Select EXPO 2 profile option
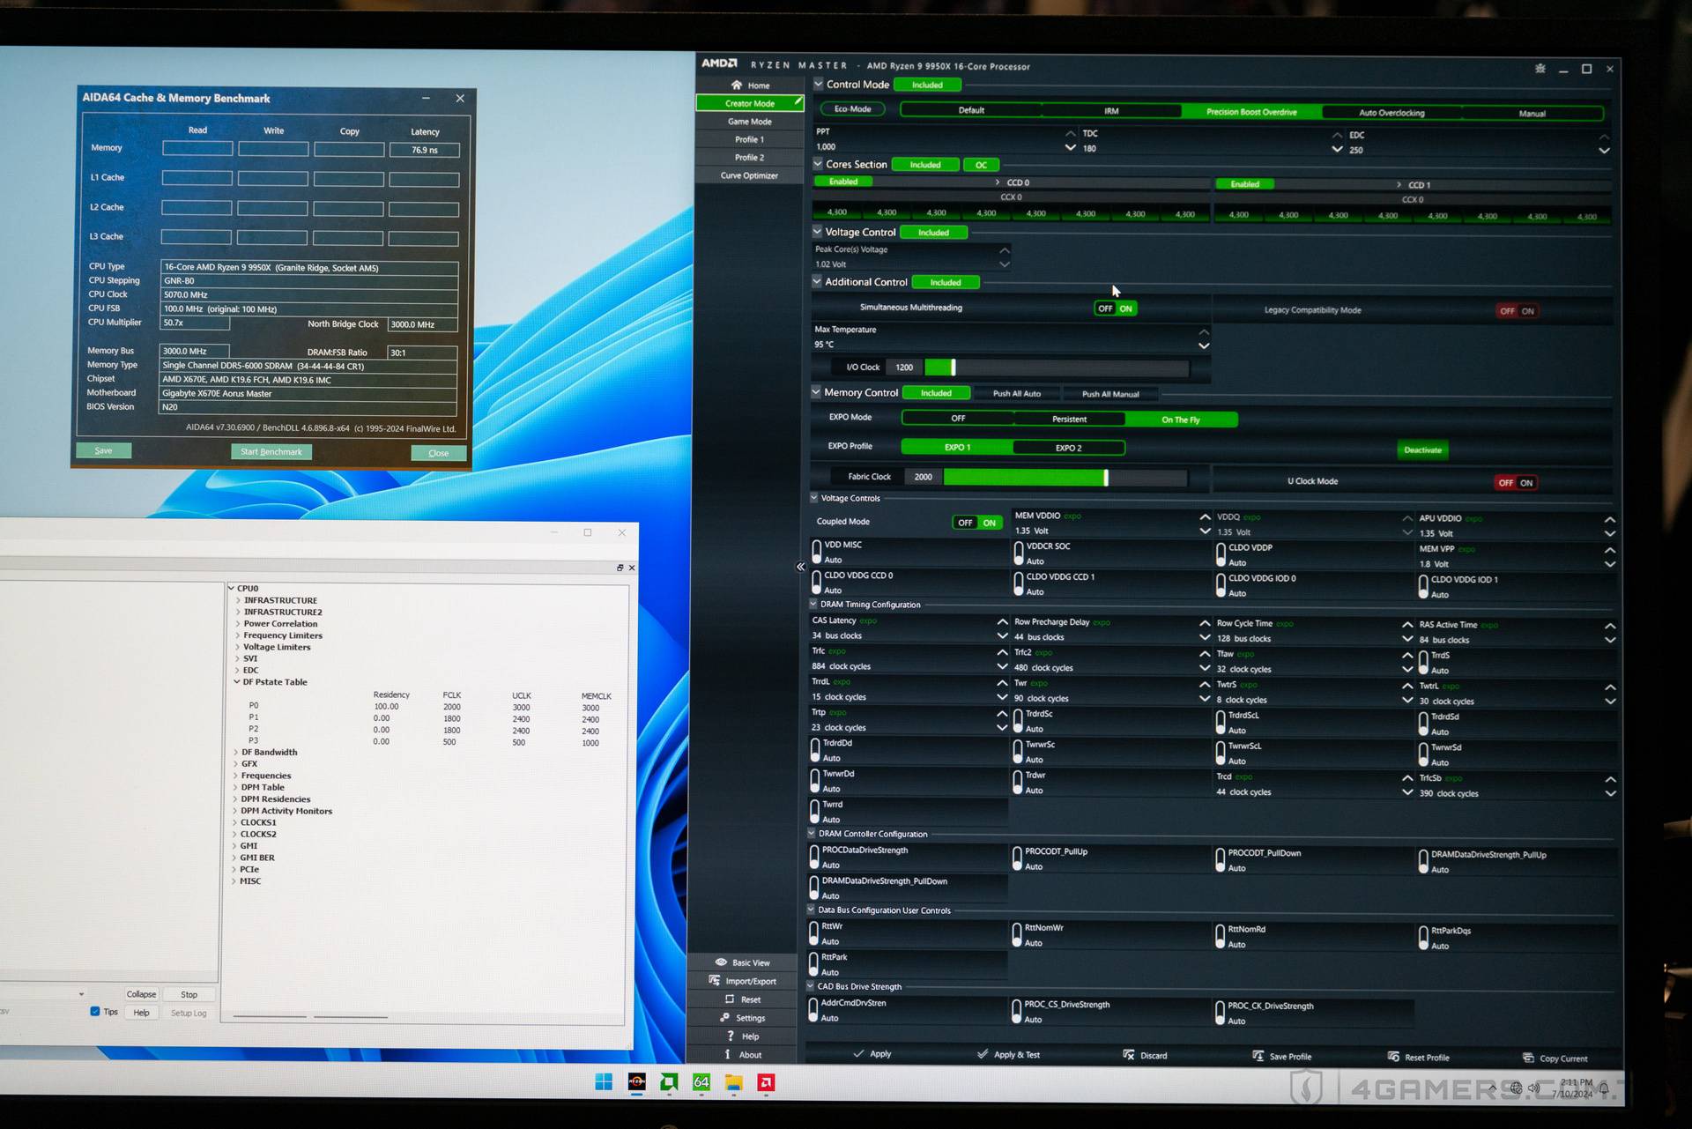The height and width of the screenshot is (1129, 1692). pos(1068,448)
